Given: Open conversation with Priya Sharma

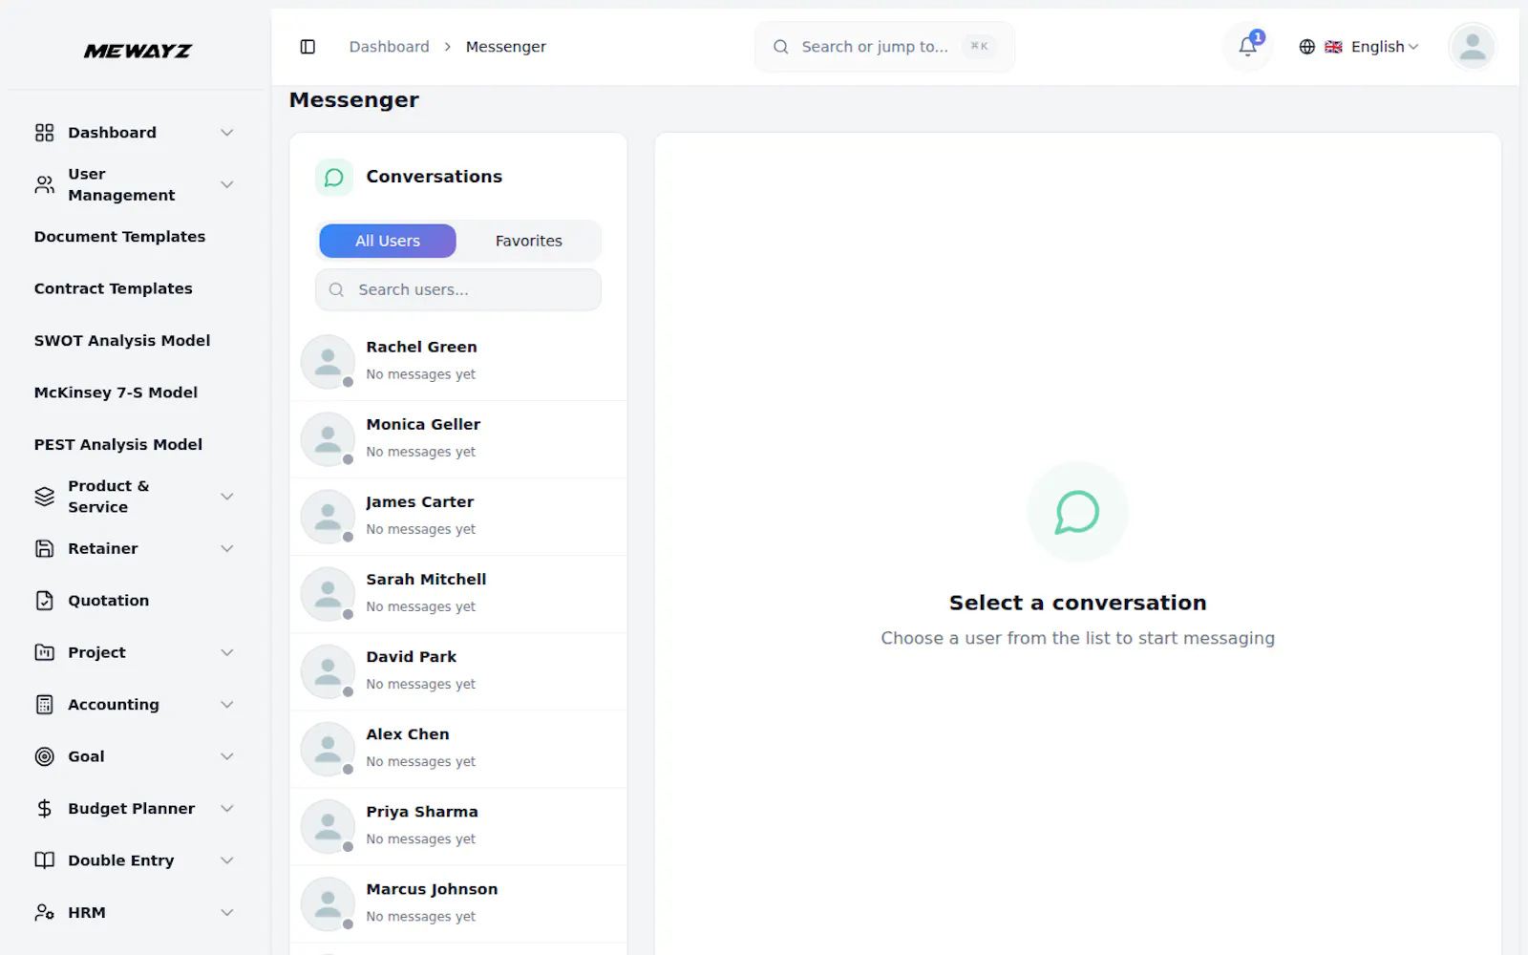Looking at the screenshot, I should (458, 825).
